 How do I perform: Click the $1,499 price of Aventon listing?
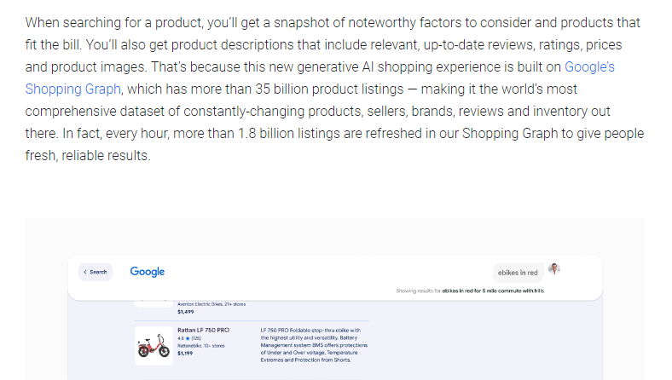pyautogui.click(x=187, y=312)
